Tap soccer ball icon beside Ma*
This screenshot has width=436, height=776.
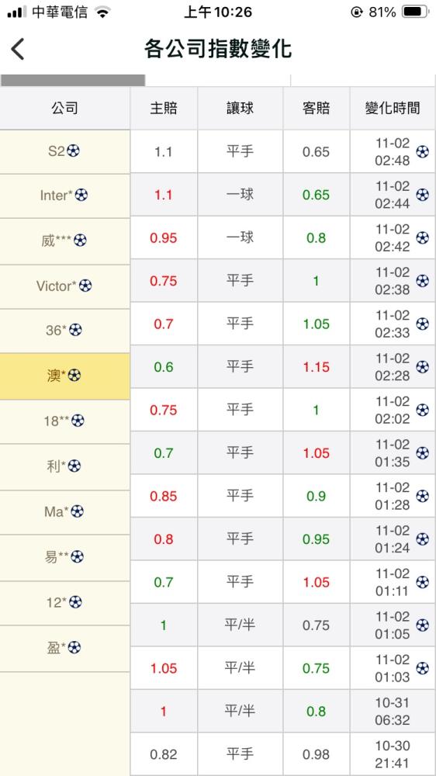(x=78, y=511)
